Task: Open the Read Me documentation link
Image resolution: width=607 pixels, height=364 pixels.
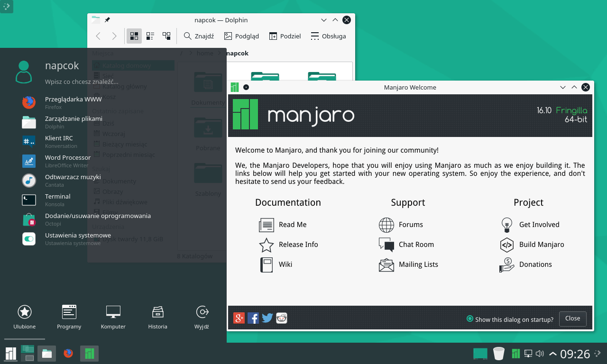Action: point(283,225)
